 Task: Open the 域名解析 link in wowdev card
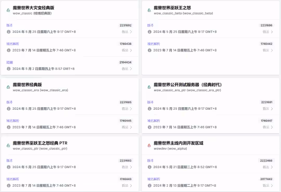pyautogui.click(x=154, y=179)
